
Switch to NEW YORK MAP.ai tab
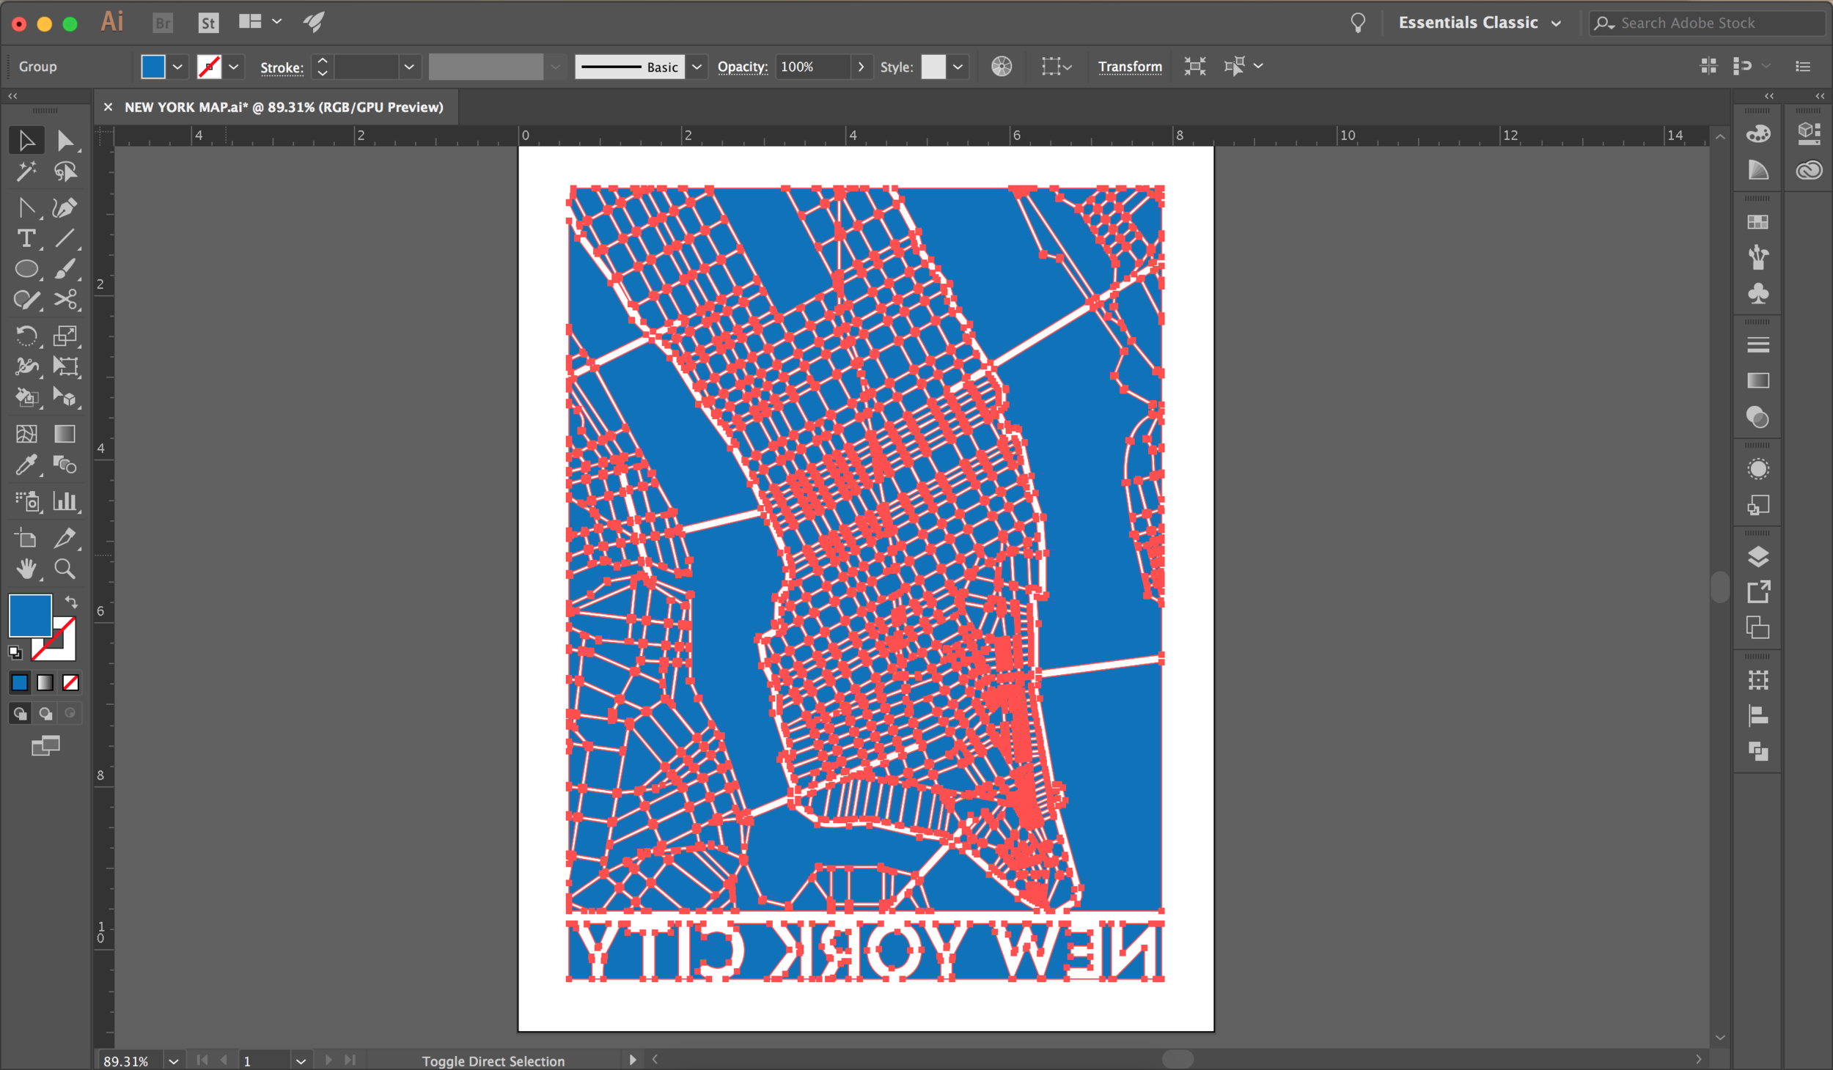[284, 108]
